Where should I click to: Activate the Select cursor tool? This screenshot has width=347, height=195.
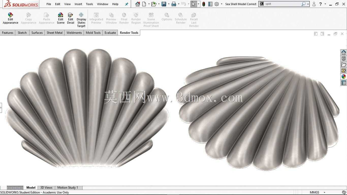pos(194,4)
